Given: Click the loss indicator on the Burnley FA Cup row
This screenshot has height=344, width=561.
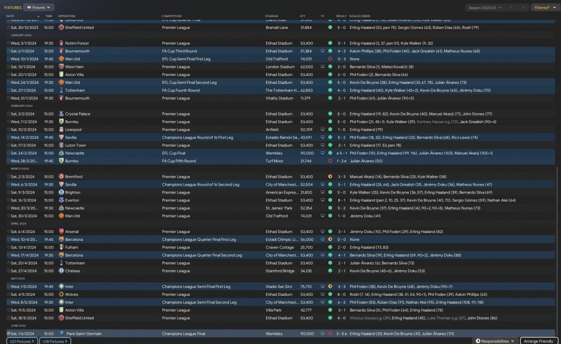Looking at the screenshot, I should click(x=330, y=161).
